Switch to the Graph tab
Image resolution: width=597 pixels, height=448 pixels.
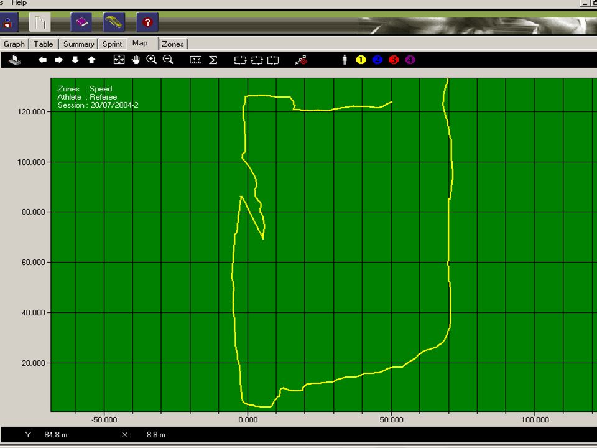(14, 44)
